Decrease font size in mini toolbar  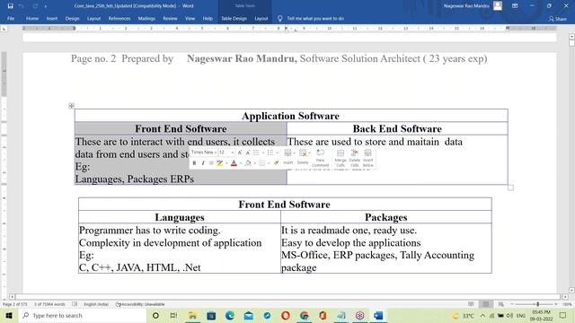pyautogui.click(x=248, y=153)
